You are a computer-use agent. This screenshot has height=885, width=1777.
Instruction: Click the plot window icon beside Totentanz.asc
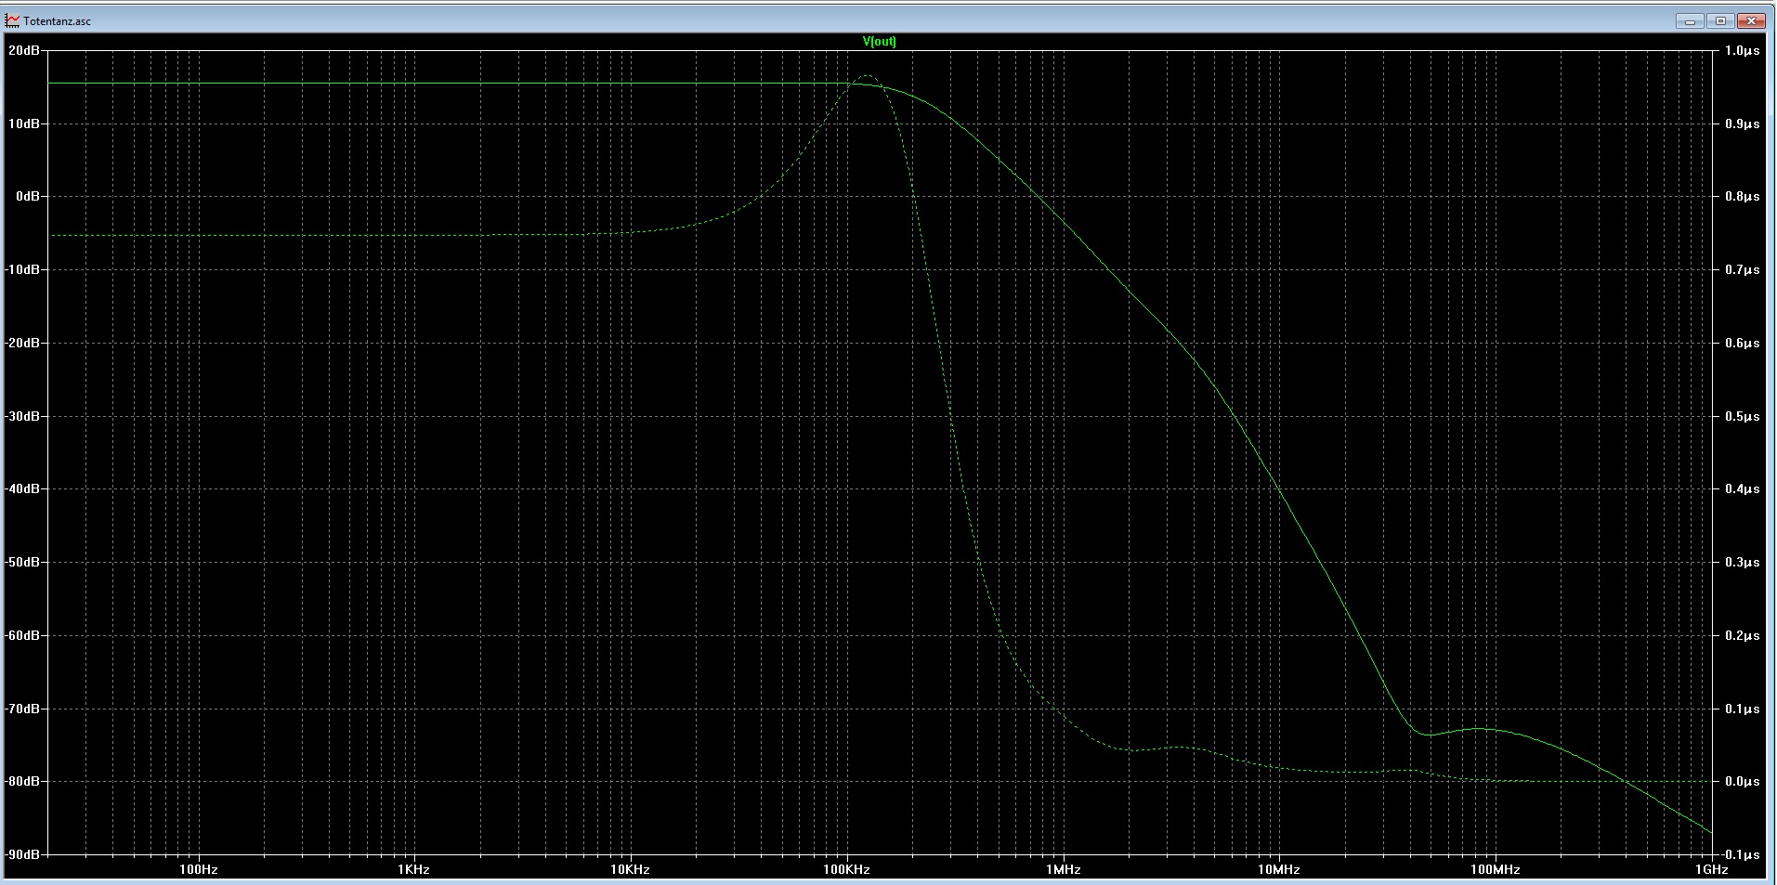(x=12, y=20)
